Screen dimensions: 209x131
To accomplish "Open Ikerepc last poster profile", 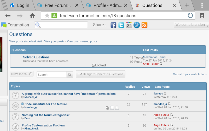I will [158, 94].
